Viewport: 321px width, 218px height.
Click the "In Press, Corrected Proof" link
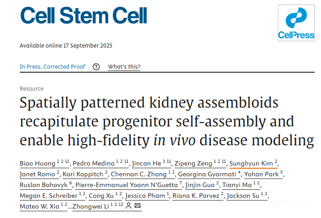click(52, 67)
